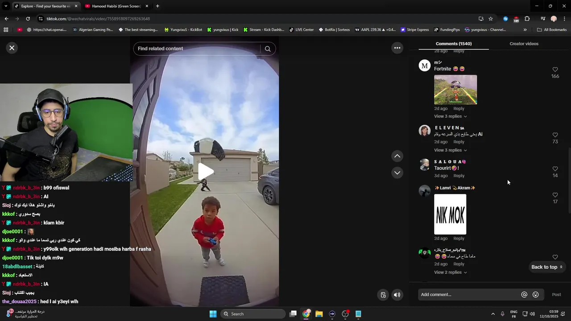Play the paused doorbell video
This screenshot has height=321, width=571.
coord(205,172)
